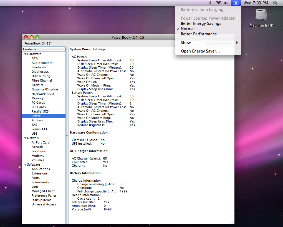Select Bluetooth in the sidebar
This screenshot has width=283, height=227.
click(44, 67)
